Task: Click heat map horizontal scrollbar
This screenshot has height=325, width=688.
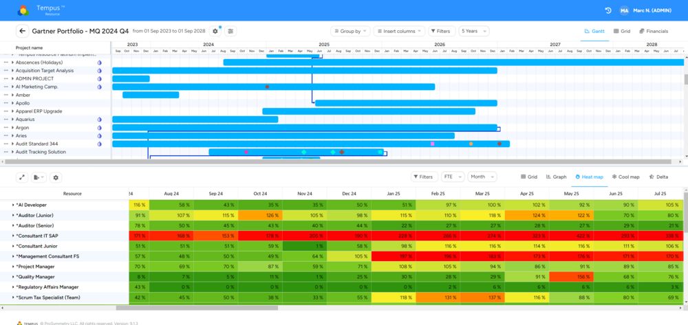Action: point(275,308)
